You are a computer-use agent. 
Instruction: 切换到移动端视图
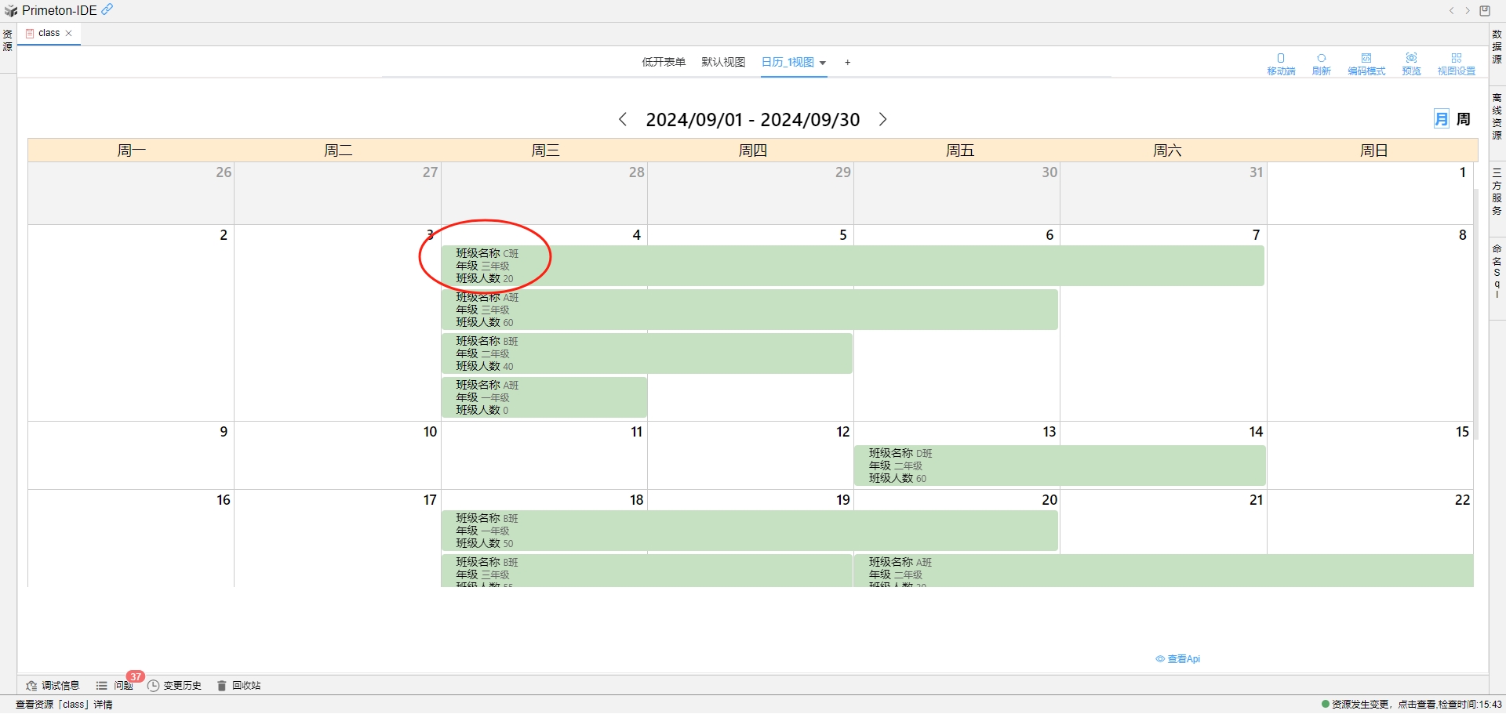pos(1281,63)
